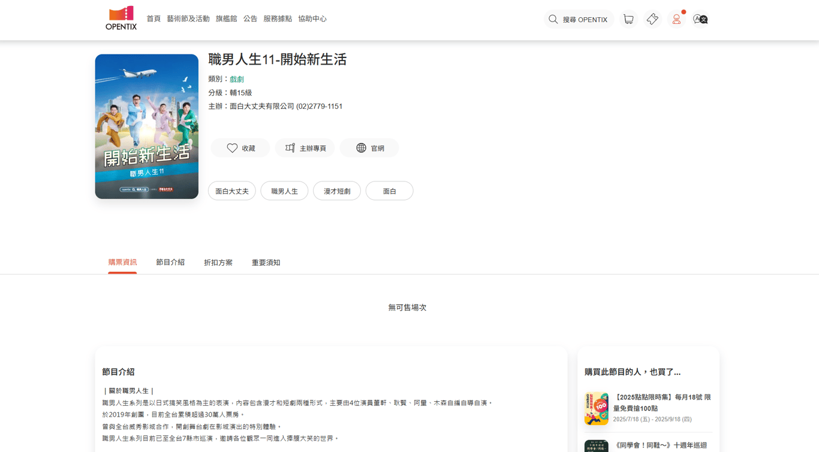Click the 購買此節目的人,也買了... heading
819x452 pixels.
pos(633,372)
